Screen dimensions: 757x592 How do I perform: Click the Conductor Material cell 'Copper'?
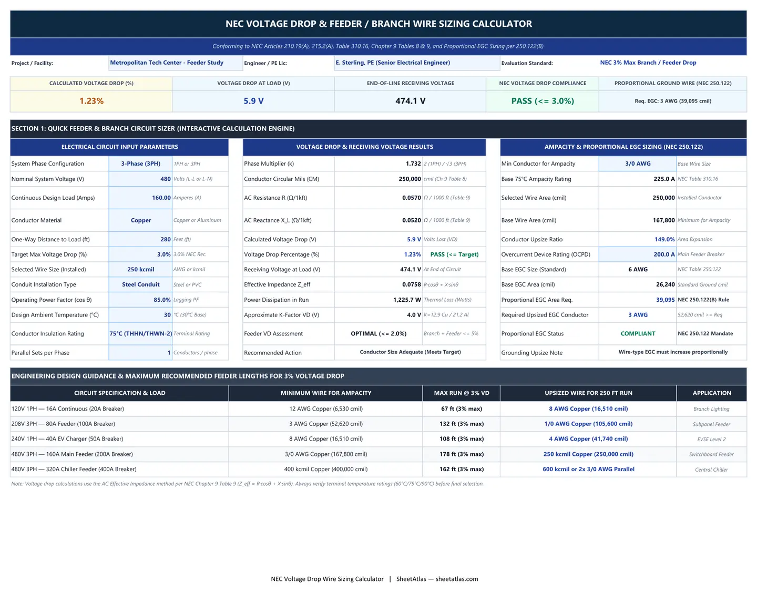click(x=140, y=220)
